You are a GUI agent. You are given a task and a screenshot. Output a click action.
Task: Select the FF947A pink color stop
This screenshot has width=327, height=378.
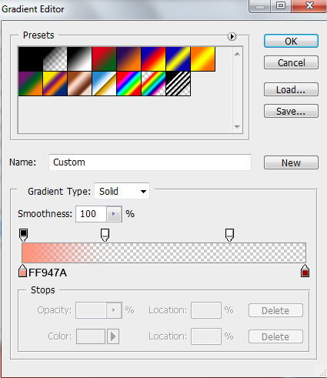22,271
